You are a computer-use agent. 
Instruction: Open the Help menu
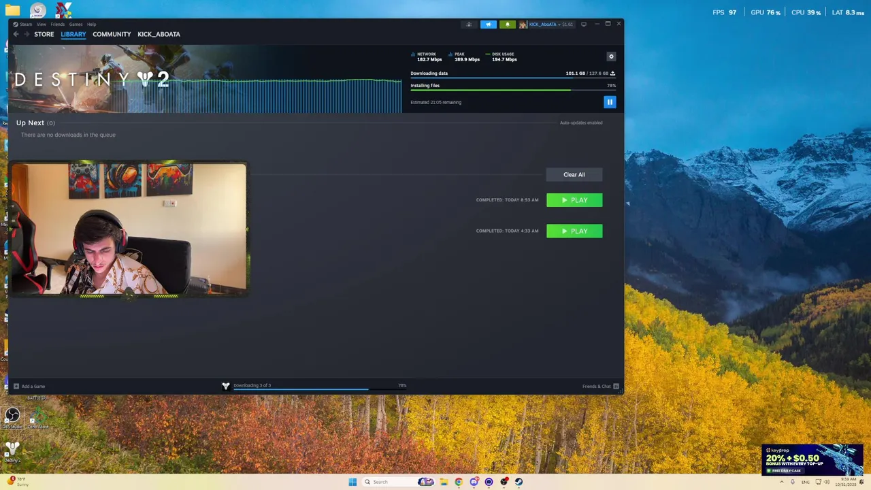91,24
